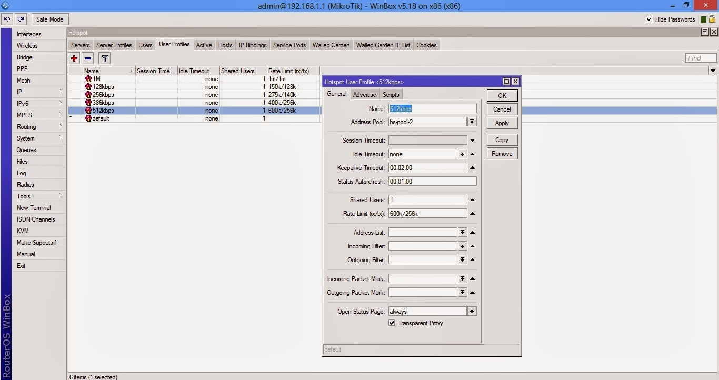Toggle the Safe Mode button
Viewport: 719px width, 380px height.
click(x=49, y=19)
